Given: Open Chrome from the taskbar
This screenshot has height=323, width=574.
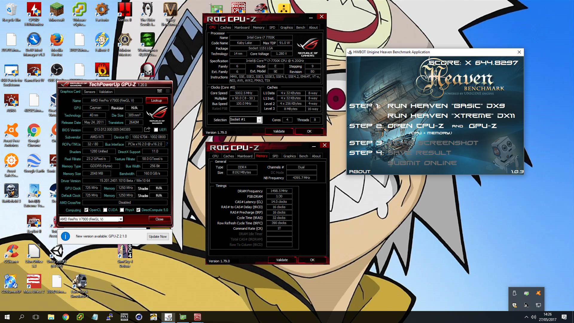Looking at the screenshot, I should point(65,317).
